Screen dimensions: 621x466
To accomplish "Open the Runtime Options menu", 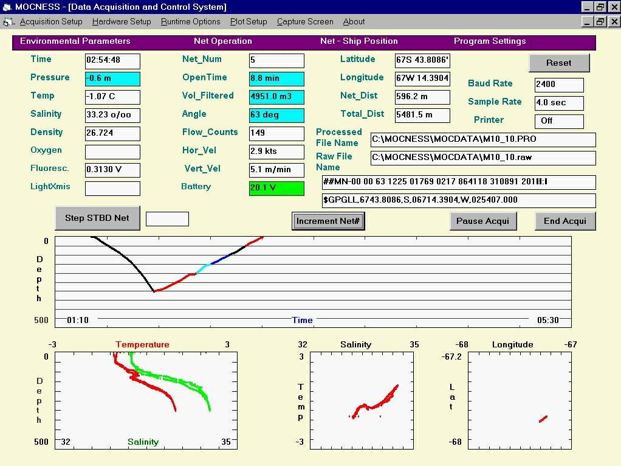I will (x=191, y=22).
